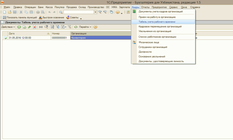The height and width of the screenshot is (140, 233).
Task: Click the red Mark for deletion icon
Action: tap(34, 27)
